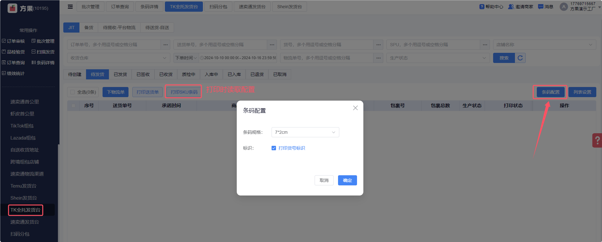Viewport: 602px width, 242px height.
Task: Confirm the dialog with 确定
Action: pos(348,180)
